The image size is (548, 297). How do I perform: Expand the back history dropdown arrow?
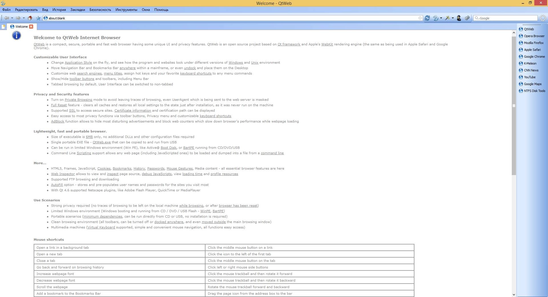coord(12,18)
